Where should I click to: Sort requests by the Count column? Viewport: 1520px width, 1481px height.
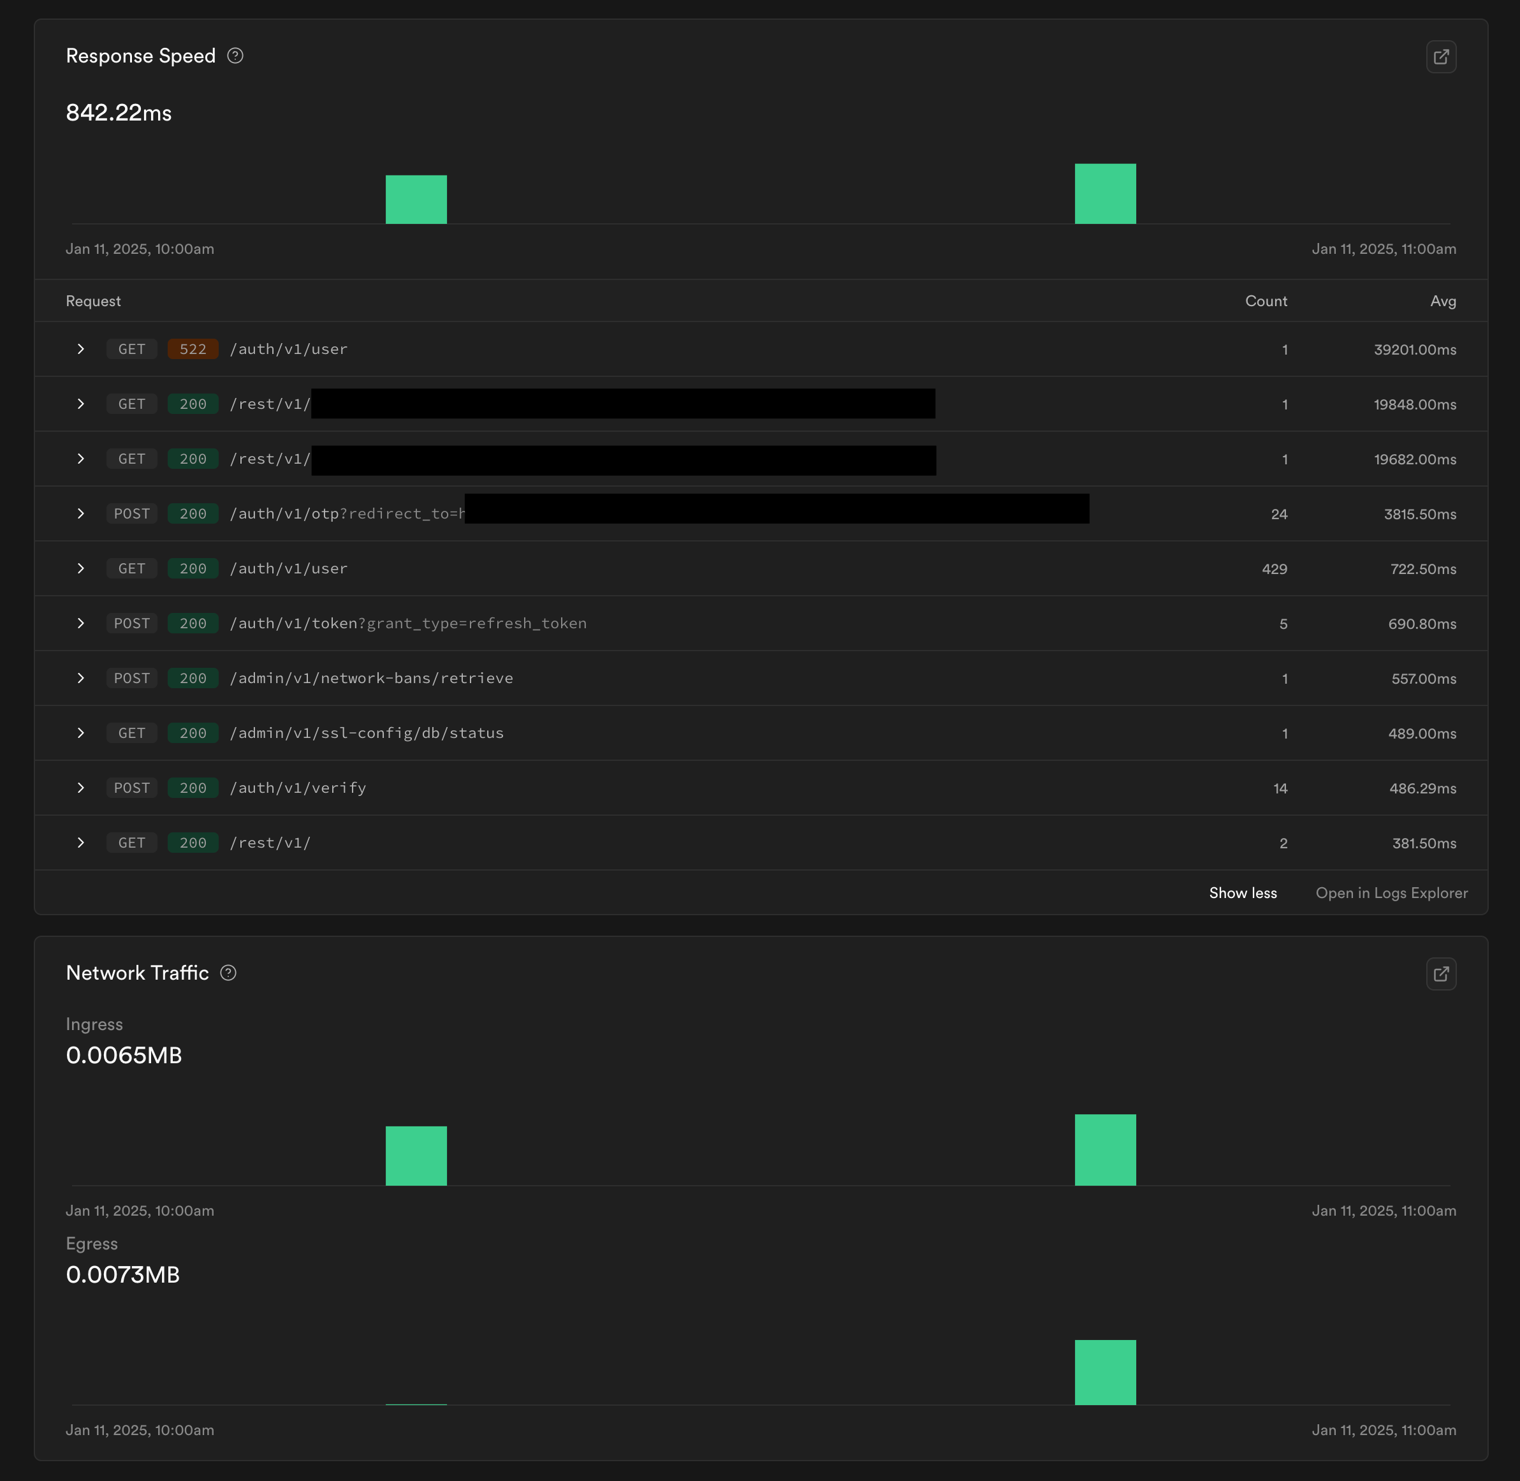pos(1266,301)
